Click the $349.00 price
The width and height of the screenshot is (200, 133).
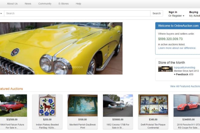click(x=153, y=119)
